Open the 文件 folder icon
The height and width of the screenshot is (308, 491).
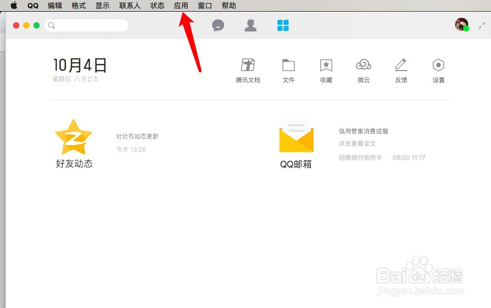click(x=289, y=65)
